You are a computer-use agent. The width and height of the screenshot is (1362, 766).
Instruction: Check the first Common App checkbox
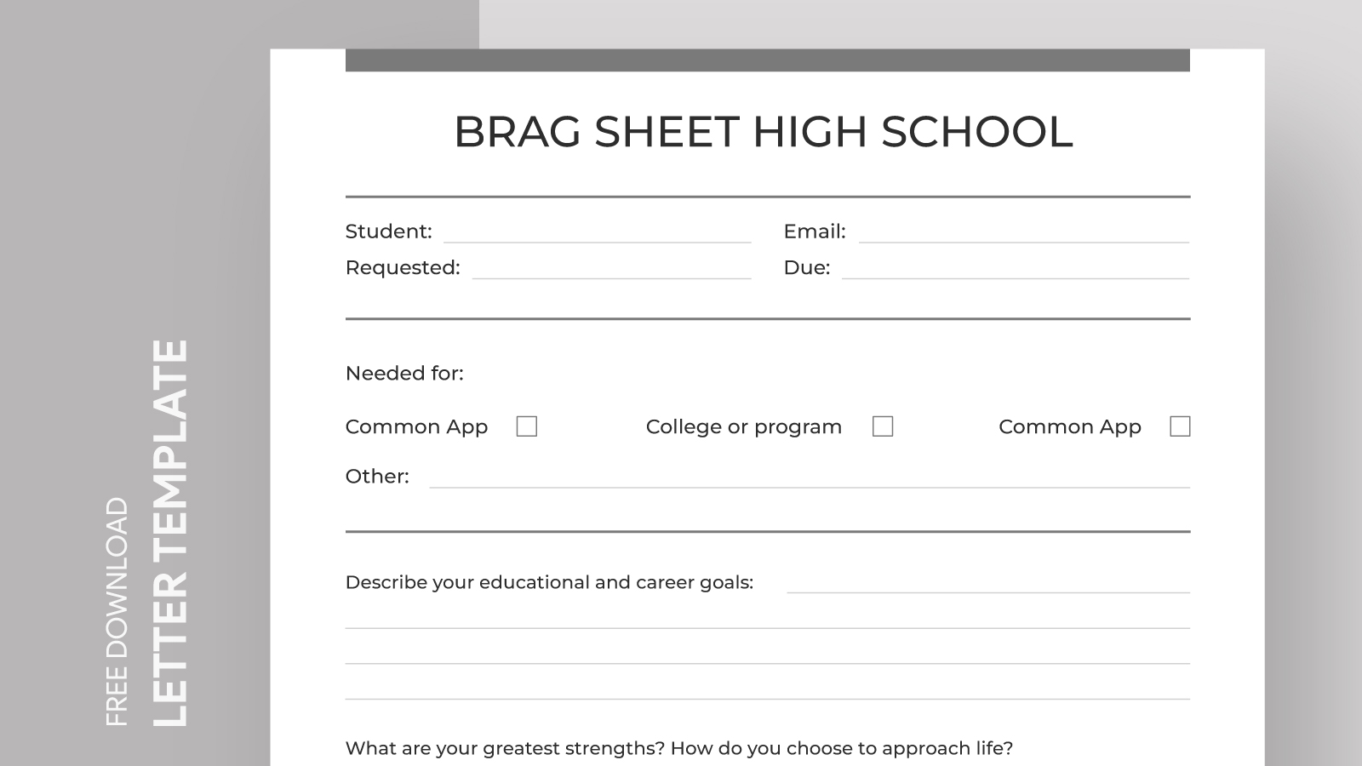tap(527, 426)
